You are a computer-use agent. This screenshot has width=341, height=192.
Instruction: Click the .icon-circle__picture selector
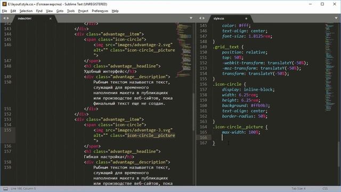(x=238, y=127)
